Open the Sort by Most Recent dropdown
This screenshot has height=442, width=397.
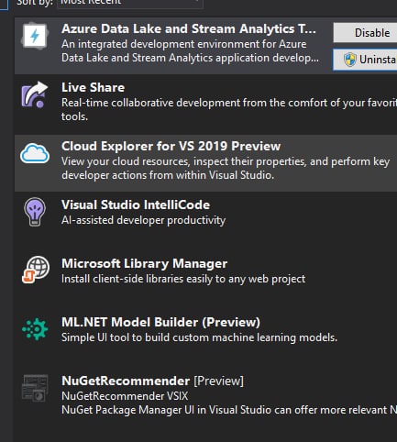pos(130,3)
